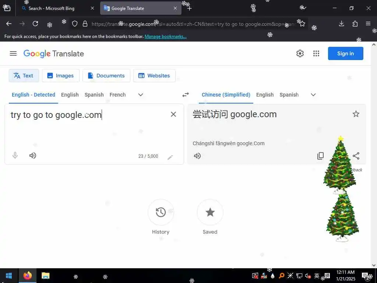Open Windows notification center
Viewport: 377px width, 283px height.
pyautogui.click(x=366, y=276)
